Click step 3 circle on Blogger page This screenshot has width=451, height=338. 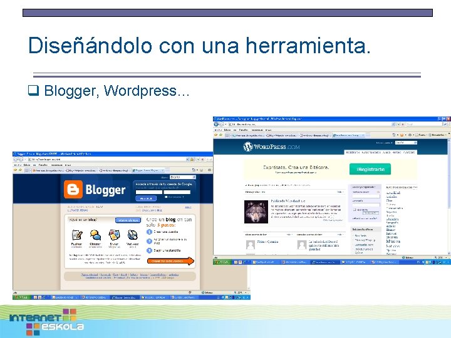pyautogui.click(x=149, y=250)
